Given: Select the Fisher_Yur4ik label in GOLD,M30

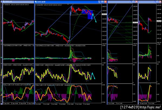Looking at the screenshot, I should [39, 85].
